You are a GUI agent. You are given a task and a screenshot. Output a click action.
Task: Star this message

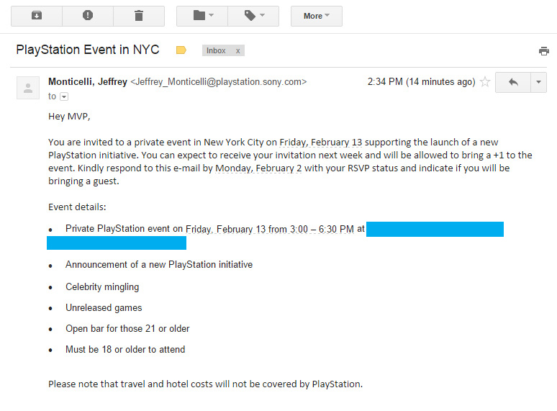coord(485,82)
